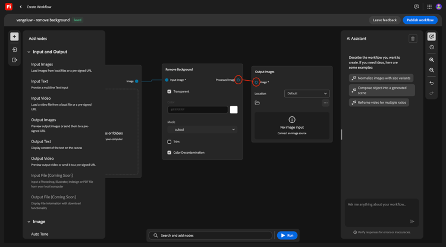This screenshot has height=247, width=446.
Task: Open the Location dropdown set to Default
Action: (307, 93)
